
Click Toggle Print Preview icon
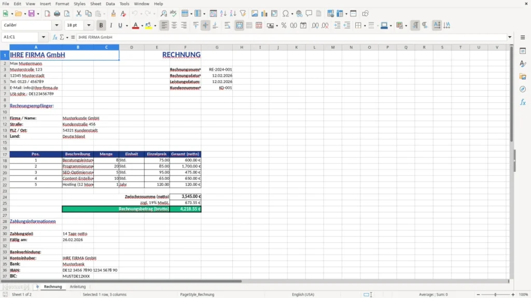point(67,13)
